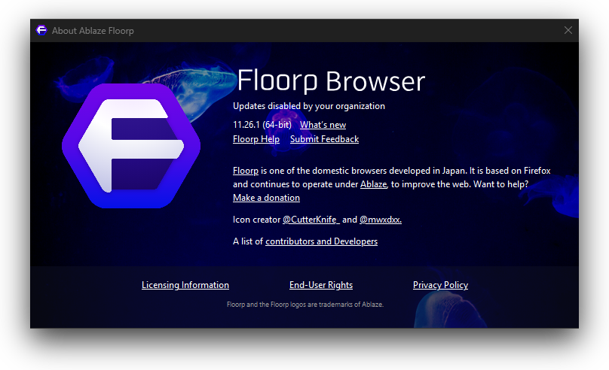Click Submit Feedback link

coord(324,139)
